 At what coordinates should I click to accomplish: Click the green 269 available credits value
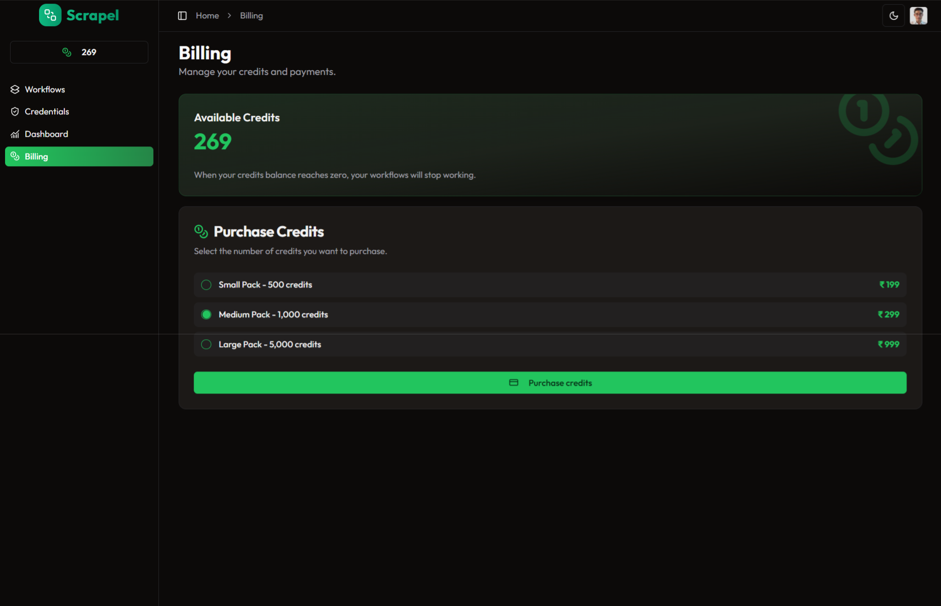pyautogui.click(x=213, y=141)
